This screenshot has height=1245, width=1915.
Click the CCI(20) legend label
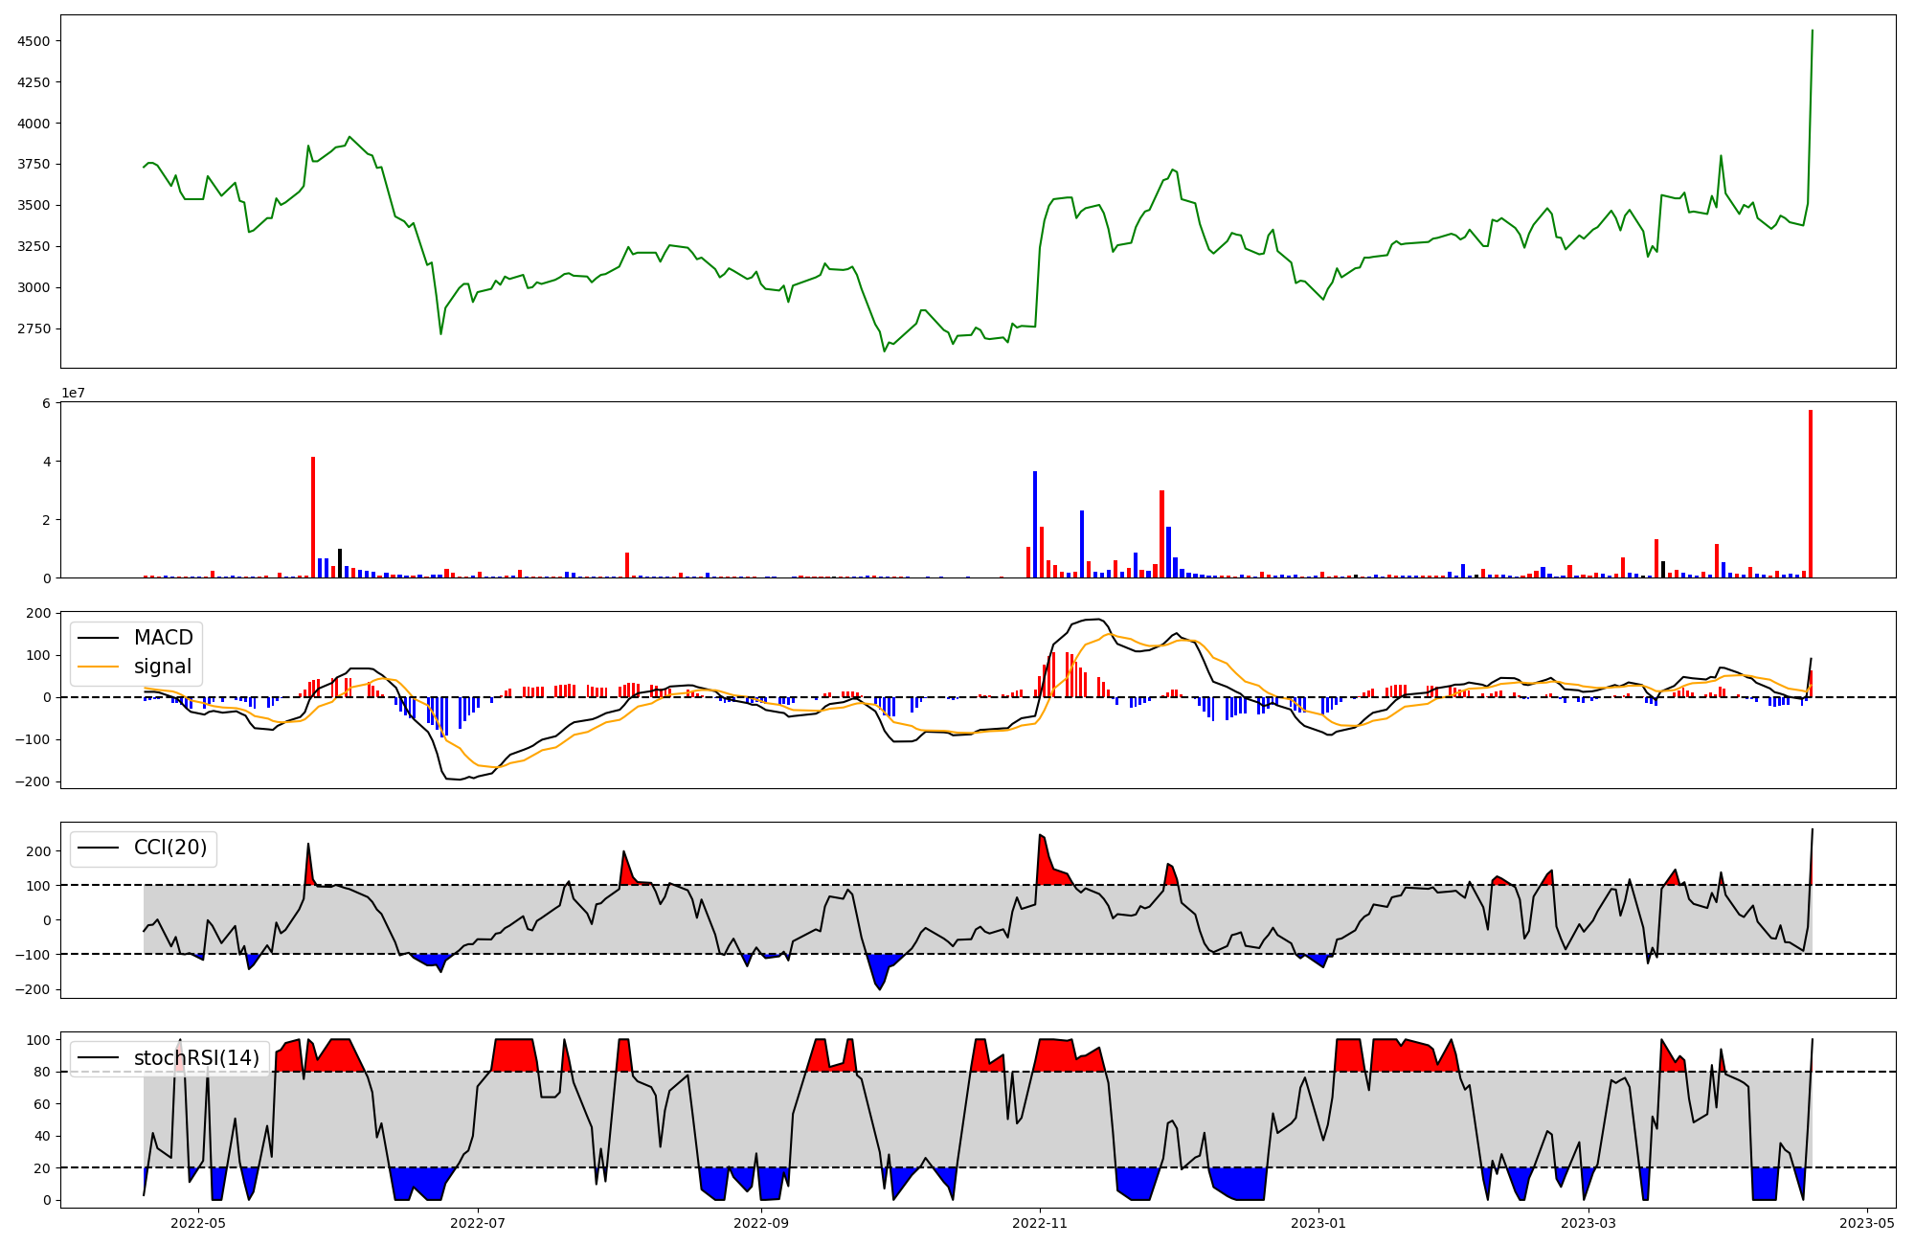click(169, 848)
